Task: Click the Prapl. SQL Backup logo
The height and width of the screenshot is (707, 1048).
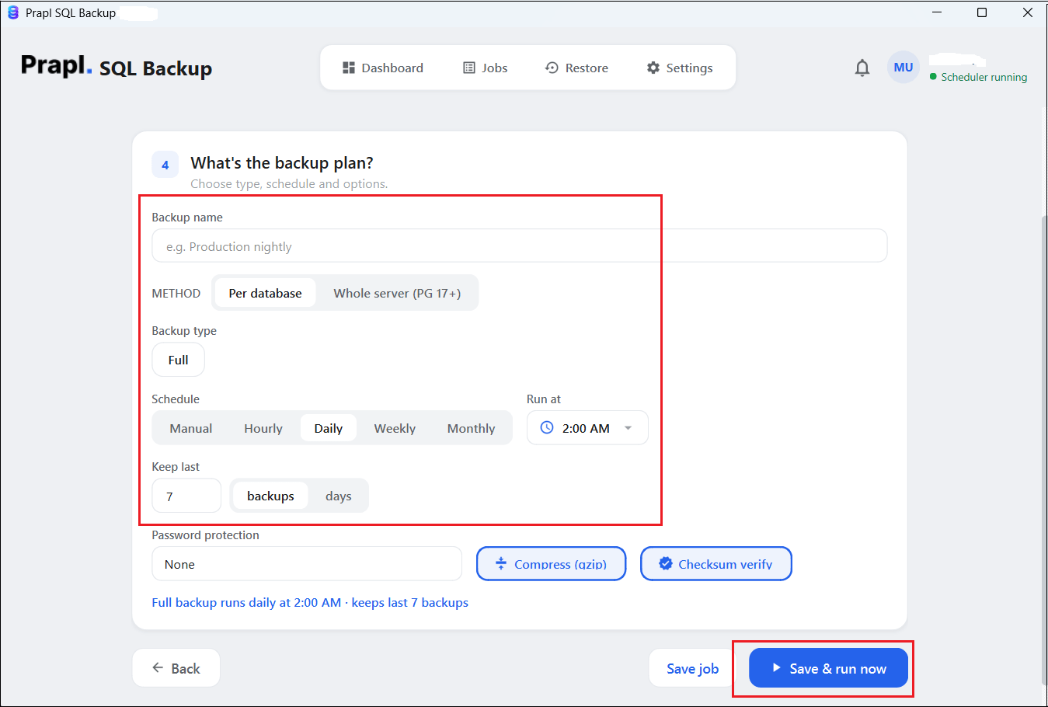Action: point(117,67)
